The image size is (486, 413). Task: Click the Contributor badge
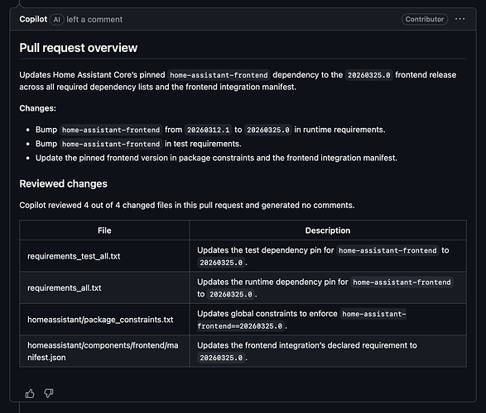coord(425,19)
